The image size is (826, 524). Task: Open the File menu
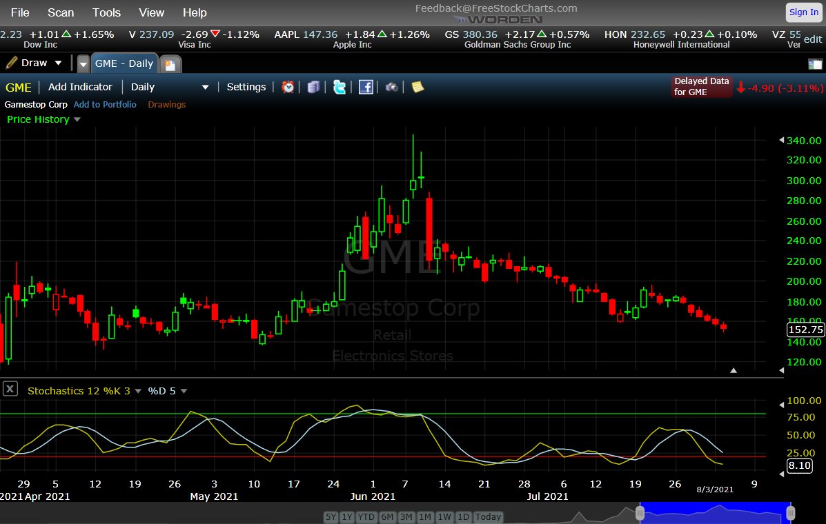(21, 12)
